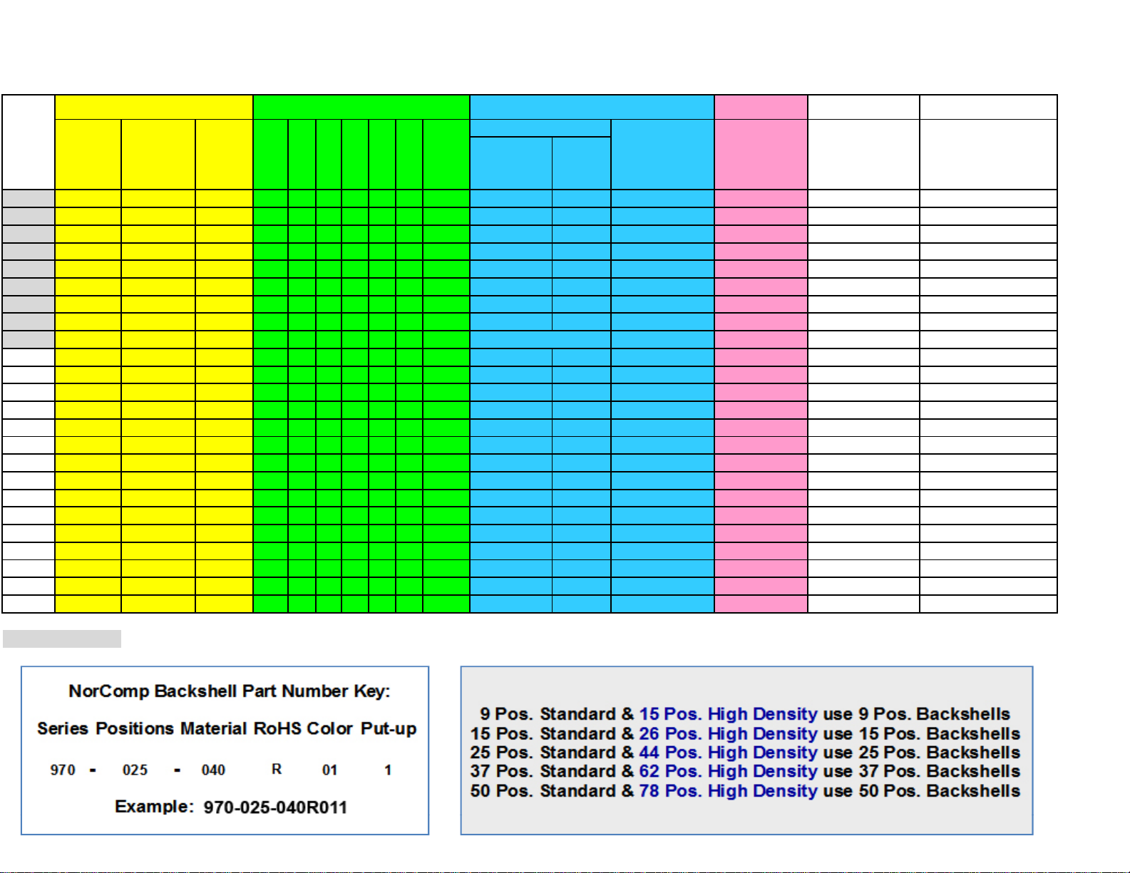The height and width of the screenshot is (873, 1130).
Task: Click '9 Pos. Standard' in the compatibility note
Action: click(x=548, y=714)
